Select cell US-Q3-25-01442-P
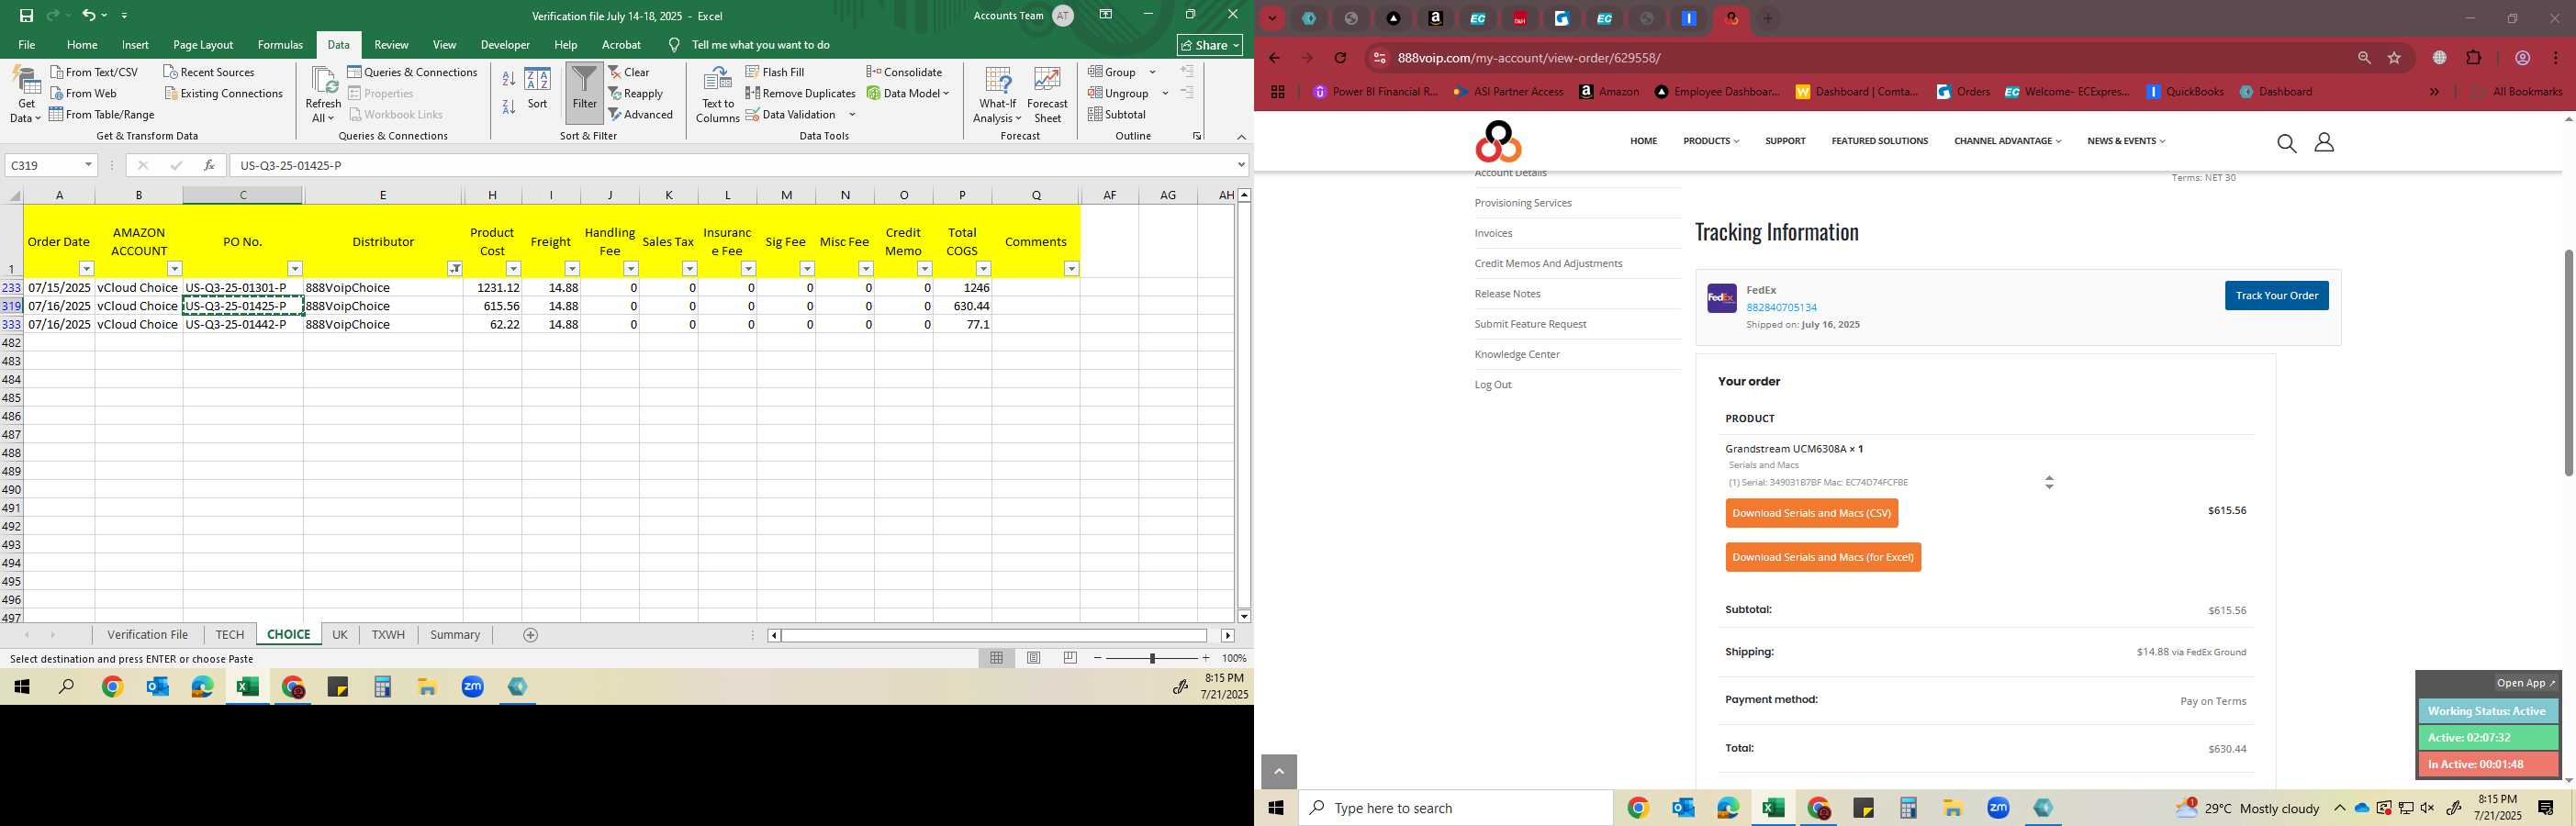The width and height of the screenshot is (2576, 826). pos(243,324)
